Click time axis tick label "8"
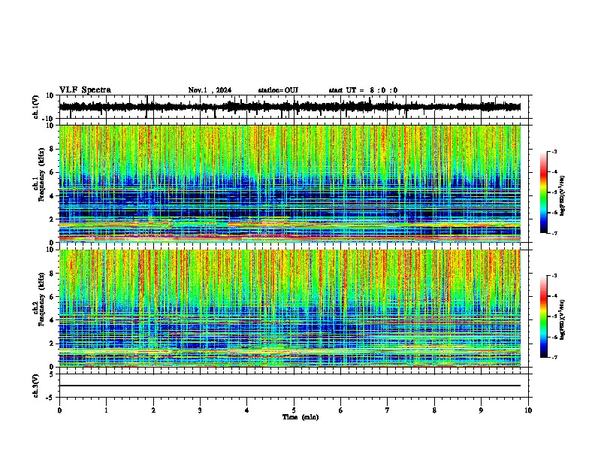The height and width of the screenshot is (460, 595). click(434, 410)
